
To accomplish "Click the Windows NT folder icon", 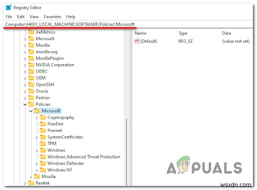I will tap(43, 170).
